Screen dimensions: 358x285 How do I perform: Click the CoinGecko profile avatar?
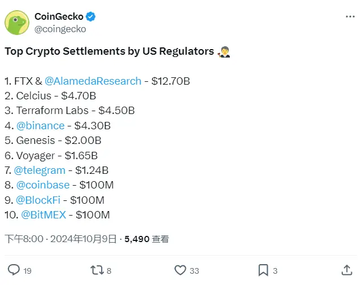coord(17,23)
